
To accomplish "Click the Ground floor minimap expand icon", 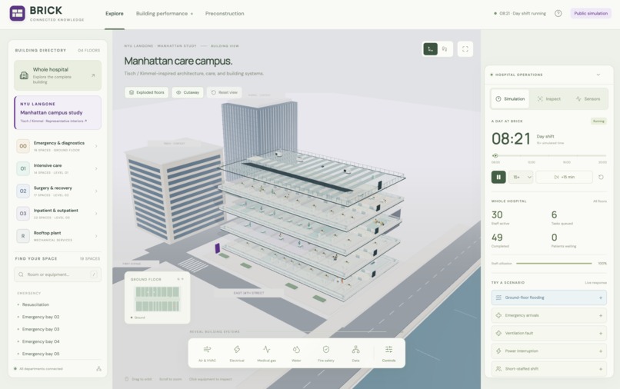I will [x=180, y=279].
